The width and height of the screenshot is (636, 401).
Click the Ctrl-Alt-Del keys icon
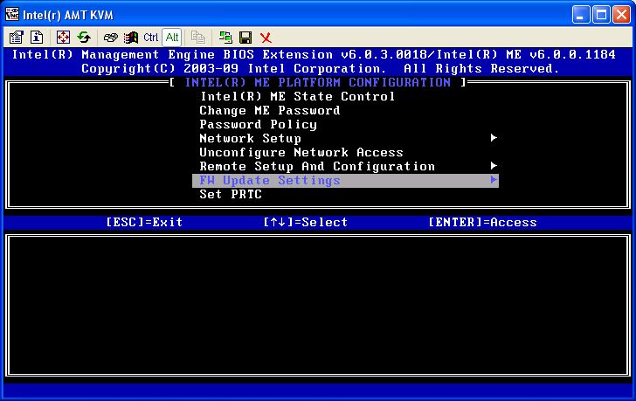click(111, 38)
